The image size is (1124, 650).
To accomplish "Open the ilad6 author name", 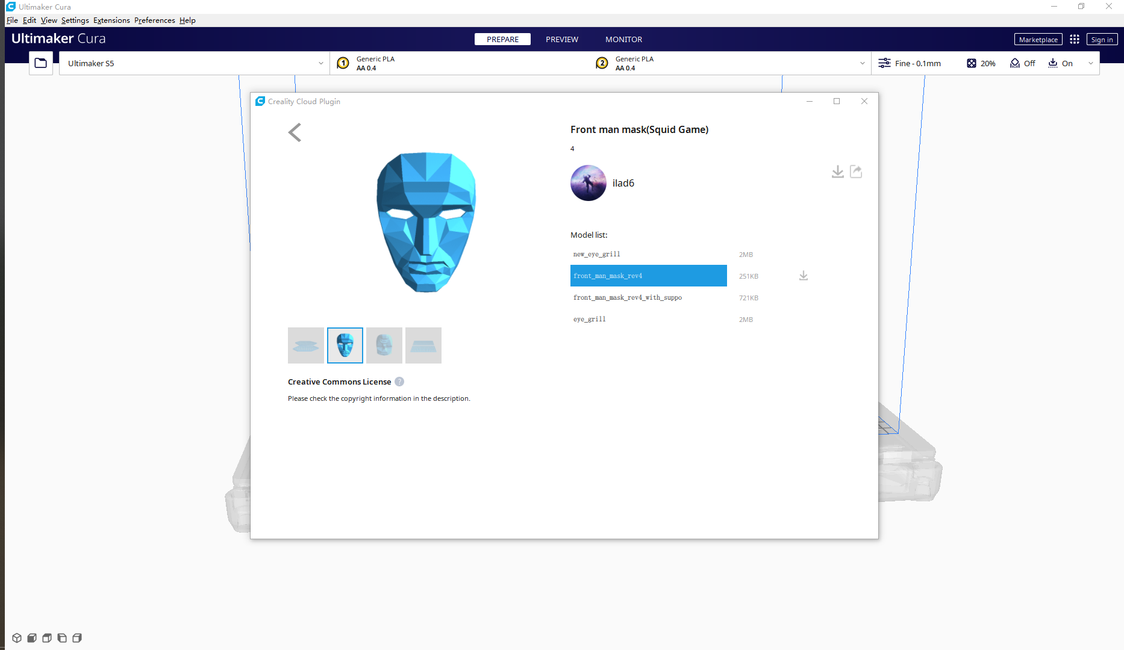I will 623,183.
